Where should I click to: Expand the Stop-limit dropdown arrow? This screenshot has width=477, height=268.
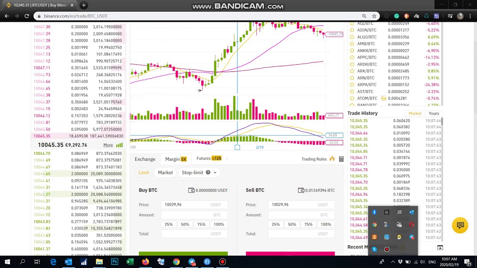215,173
